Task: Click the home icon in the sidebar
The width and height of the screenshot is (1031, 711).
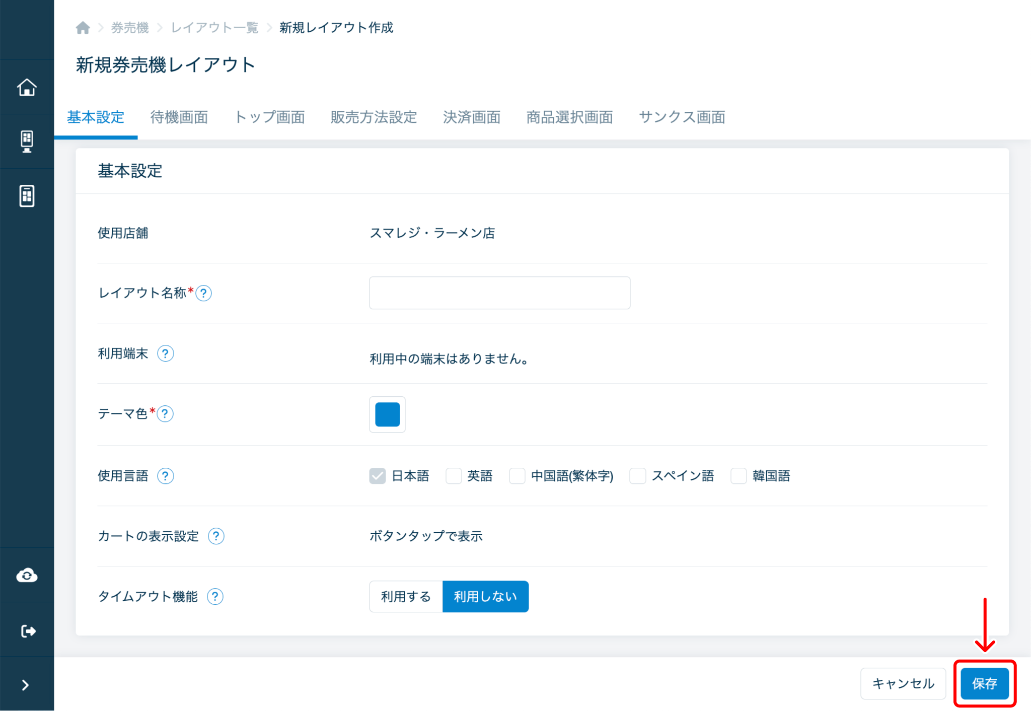Action: (27, 88)
